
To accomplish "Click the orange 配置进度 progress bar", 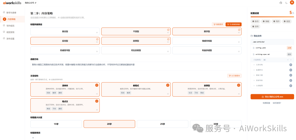I will click(272, 17).
